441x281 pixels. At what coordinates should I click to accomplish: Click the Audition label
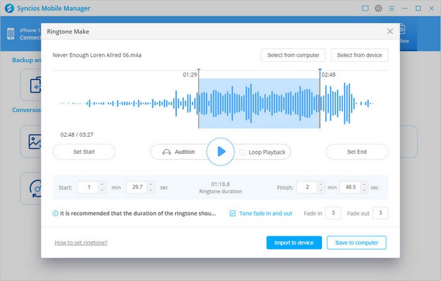[x=185, y=152]
